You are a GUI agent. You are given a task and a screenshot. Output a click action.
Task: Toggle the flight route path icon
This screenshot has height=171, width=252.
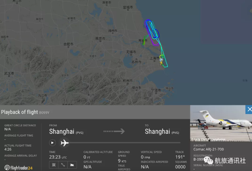(x=63, y=165)
